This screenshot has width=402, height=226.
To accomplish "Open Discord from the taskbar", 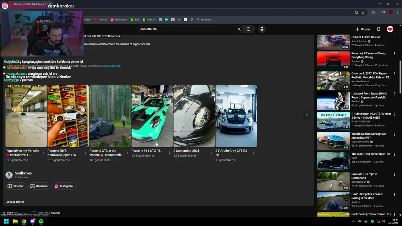I will click(33, 221).
